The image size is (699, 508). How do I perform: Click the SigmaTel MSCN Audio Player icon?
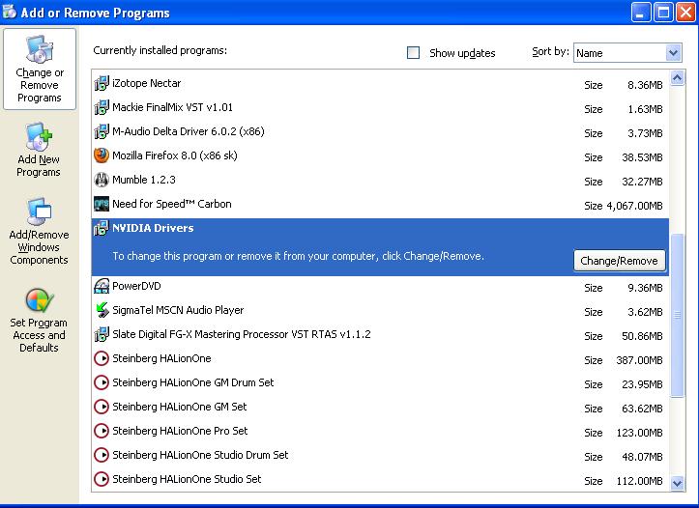pyautogui.click(x=102, y=310)
